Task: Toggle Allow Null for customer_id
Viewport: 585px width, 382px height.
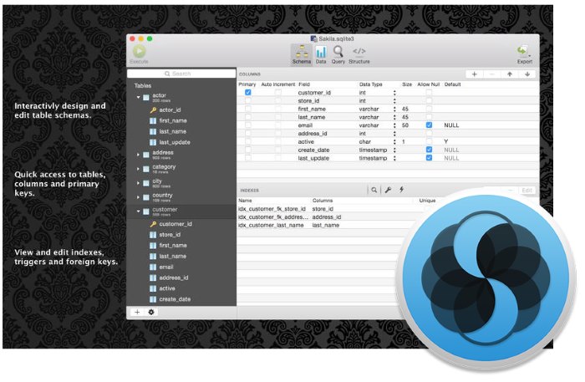Action: (429, 92)
